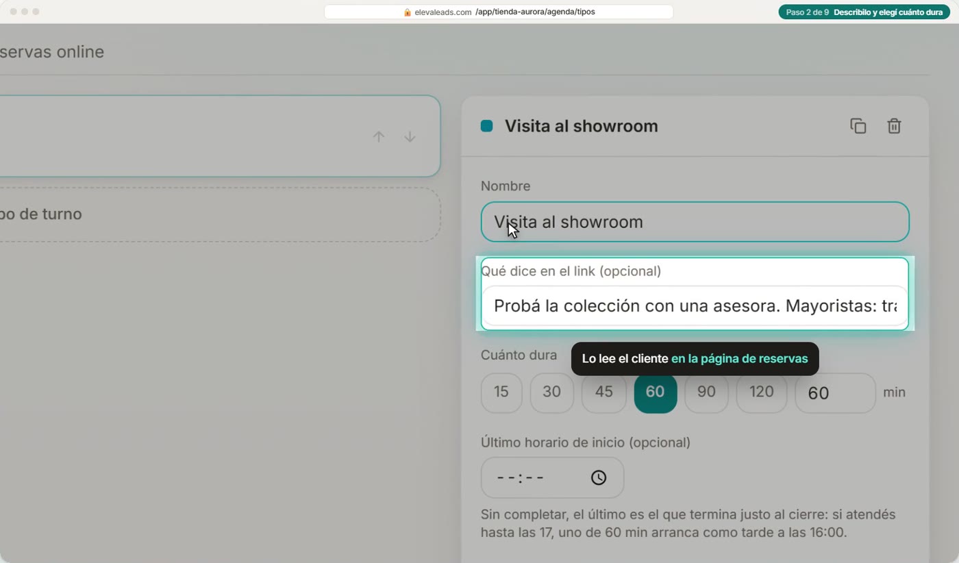Click the dashed add tipo de turno card

(x=219, y=214)
